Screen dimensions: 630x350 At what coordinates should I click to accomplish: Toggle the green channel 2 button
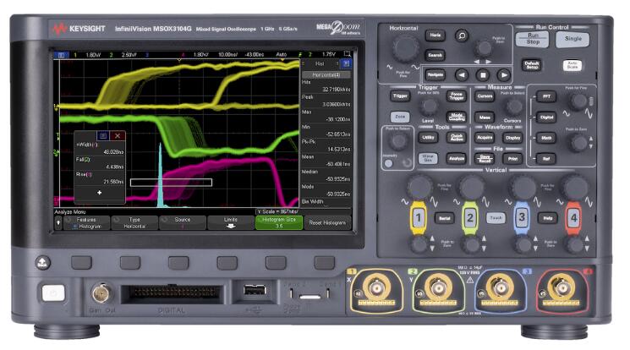(469, 218)
